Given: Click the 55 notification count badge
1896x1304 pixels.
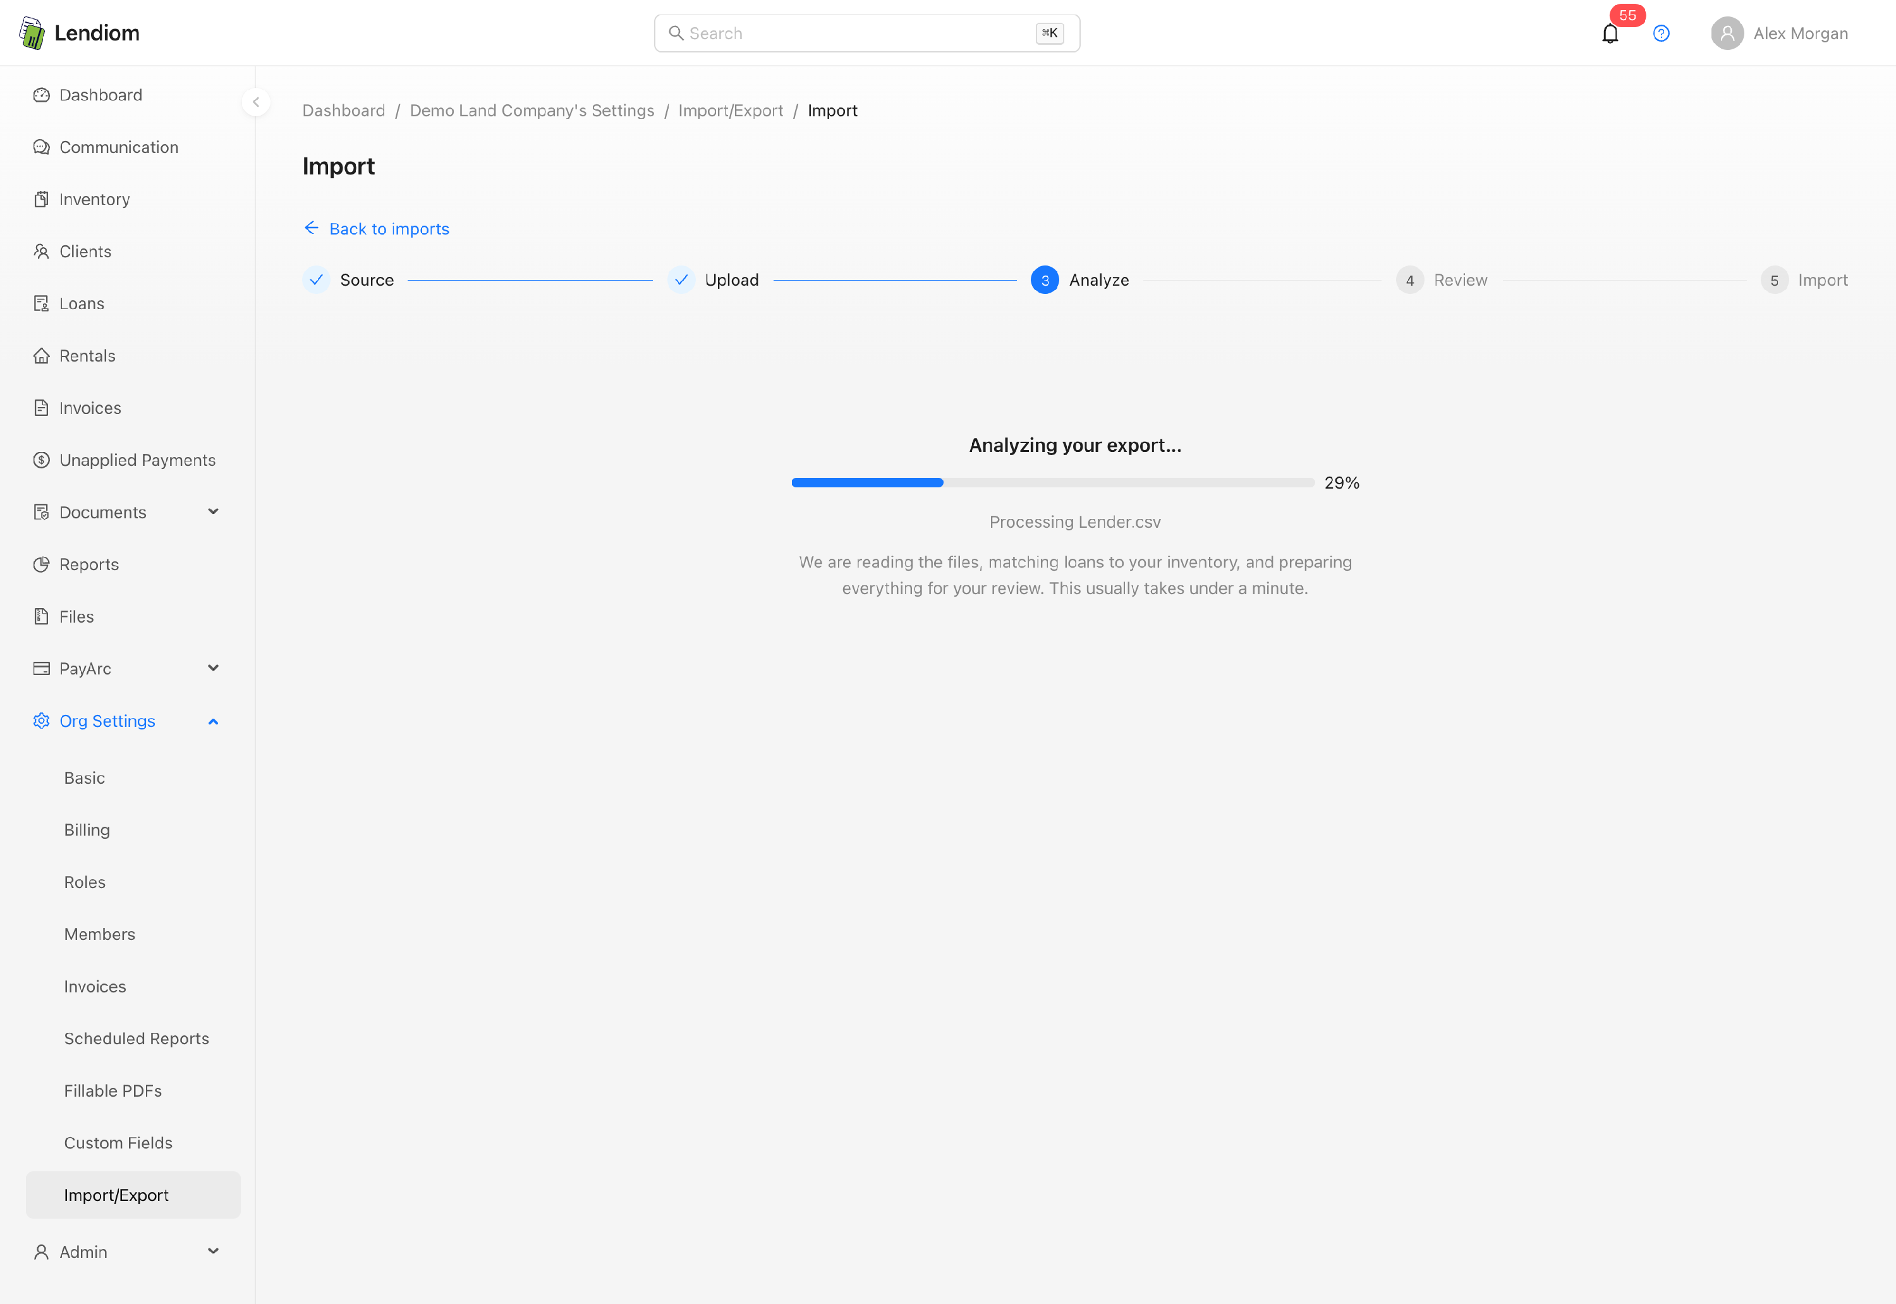Looking at the screenshot, I should click(x=1627, y=16).
